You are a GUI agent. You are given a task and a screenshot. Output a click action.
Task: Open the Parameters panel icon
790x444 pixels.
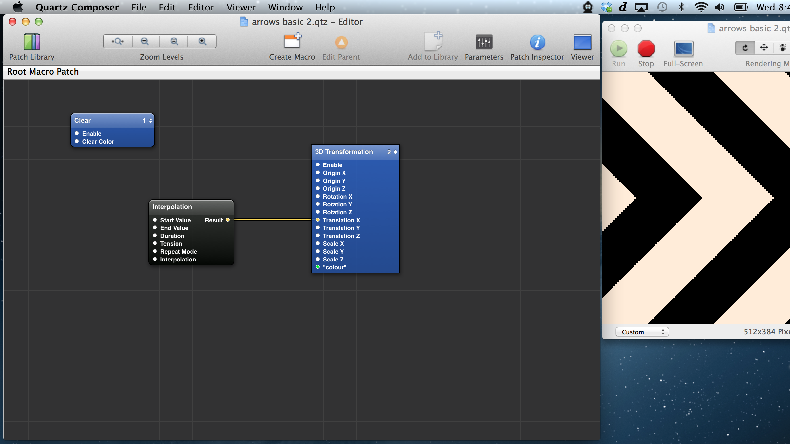click(484, 42)
